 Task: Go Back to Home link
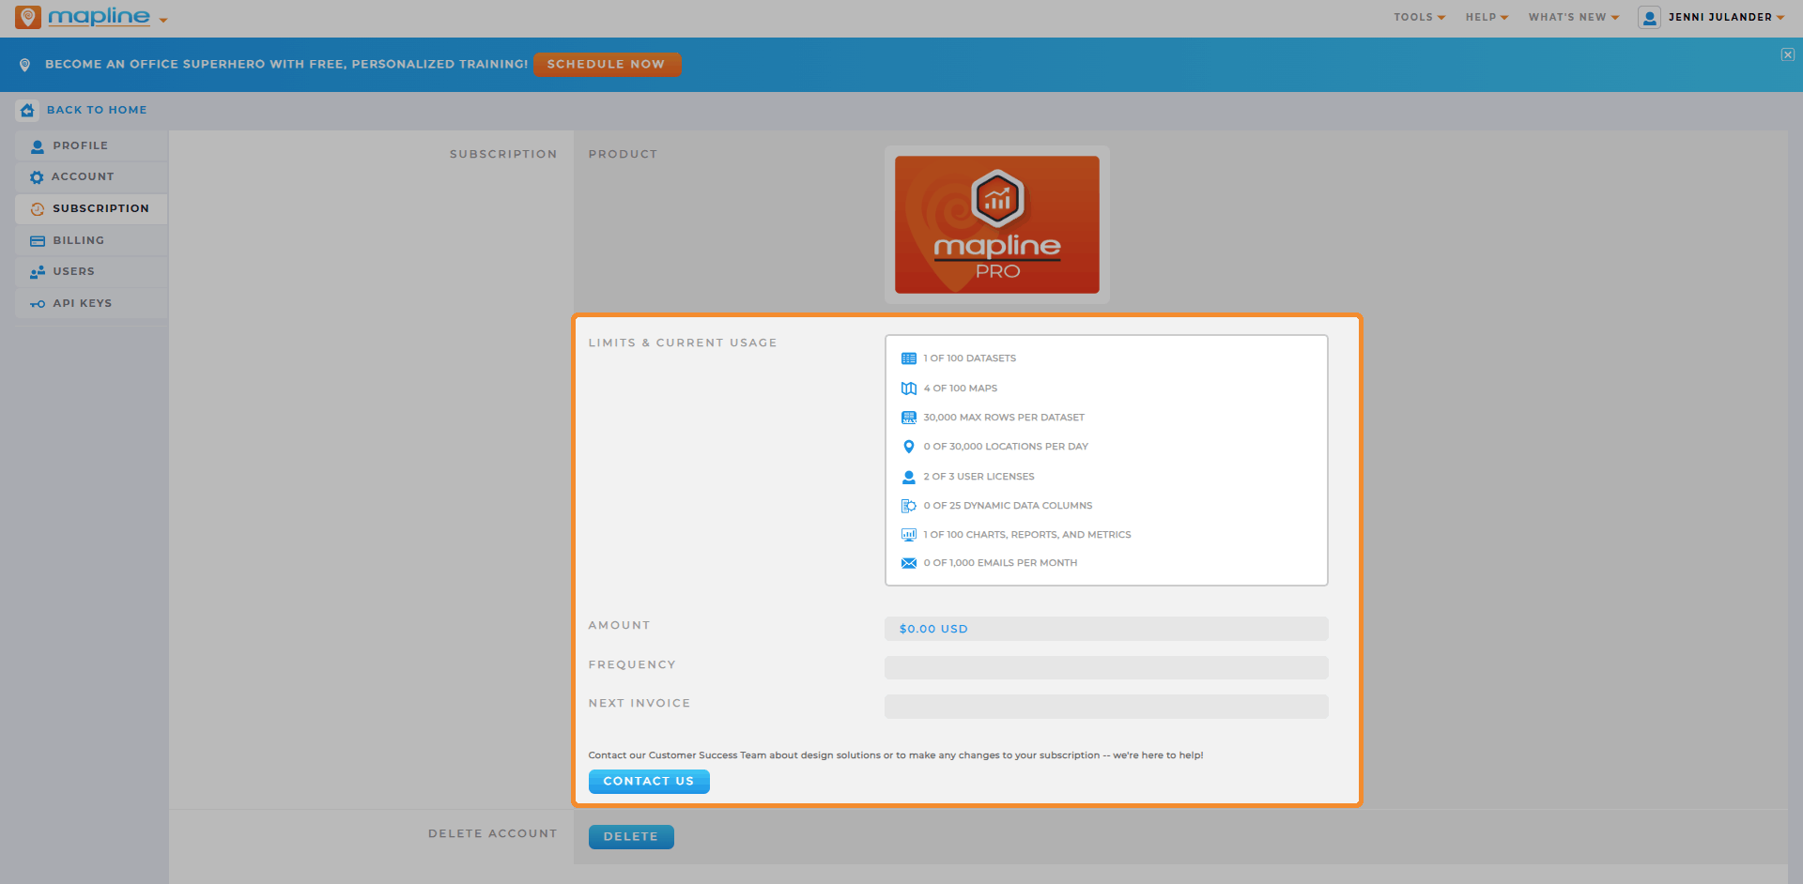click(97, 110)
